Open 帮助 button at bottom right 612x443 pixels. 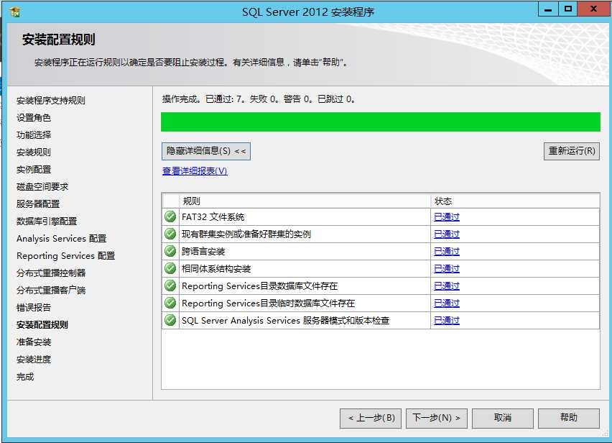(568, 418)
